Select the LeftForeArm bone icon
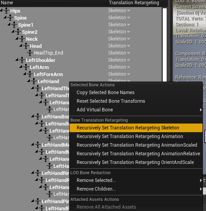This screenshot has width=206, height=211. (x=30, y=74)
